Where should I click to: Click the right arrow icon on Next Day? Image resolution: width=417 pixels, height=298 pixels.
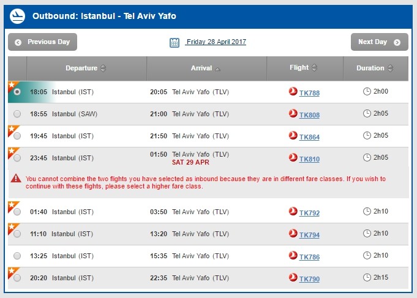[x=397, y=42]
